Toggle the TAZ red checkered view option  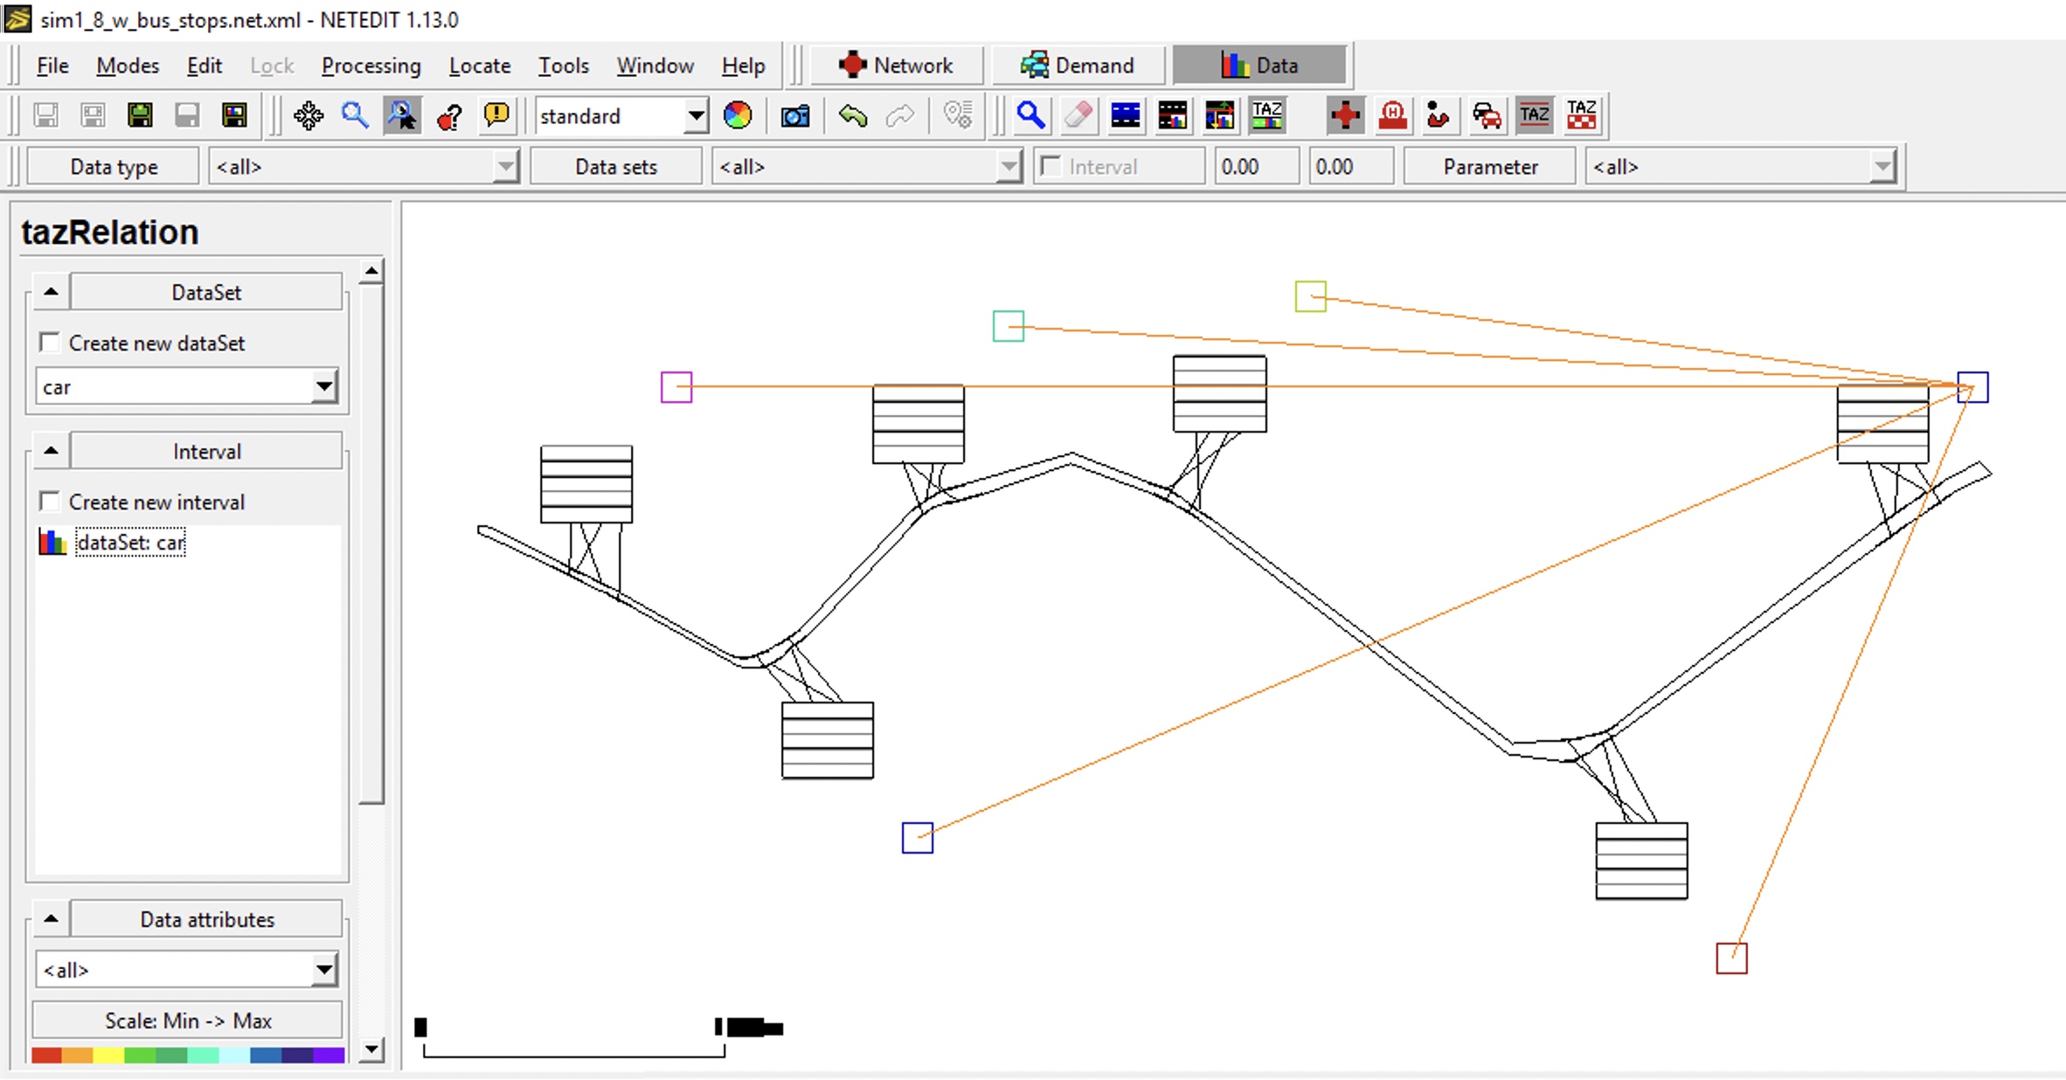click(x=1581, y=115)
